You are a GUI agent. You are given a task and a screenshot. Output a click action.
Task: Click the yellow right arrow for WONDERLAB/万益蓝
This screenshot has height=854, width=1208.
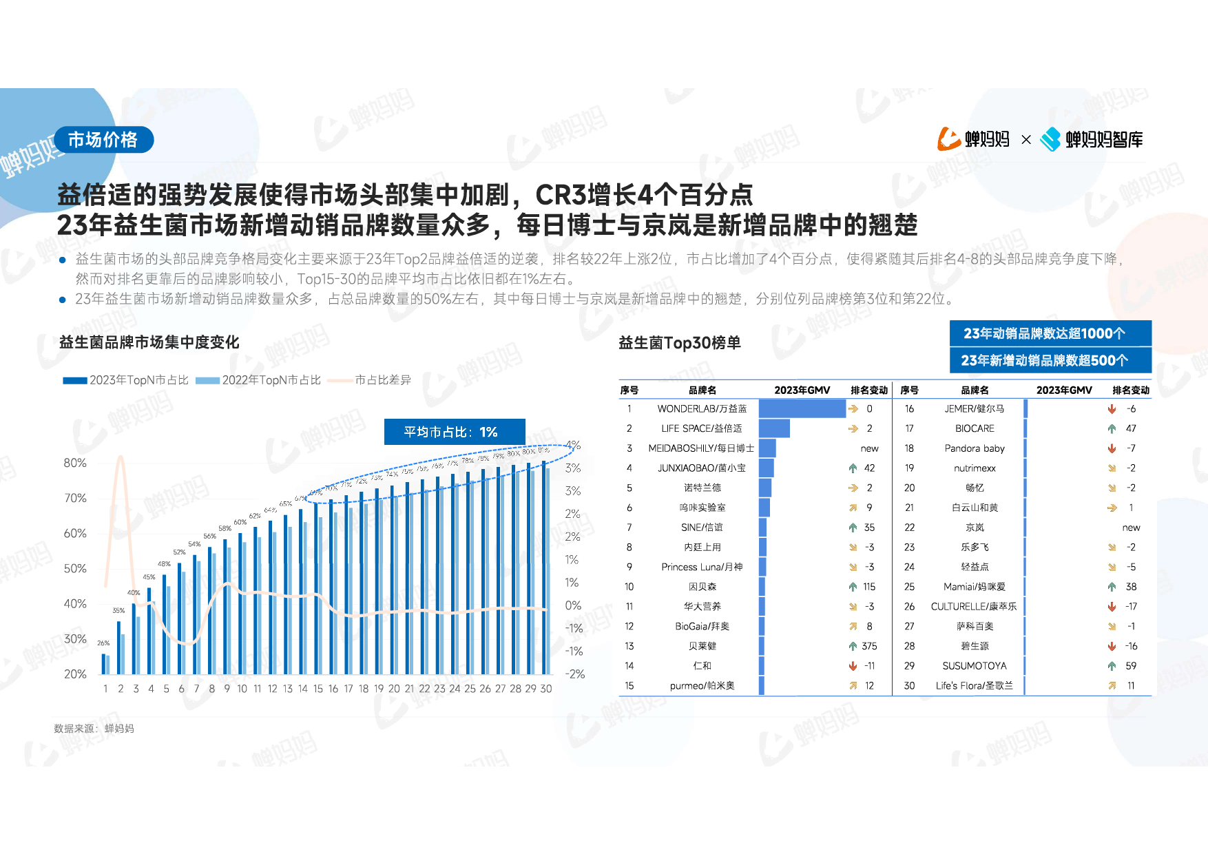[853, 409]
